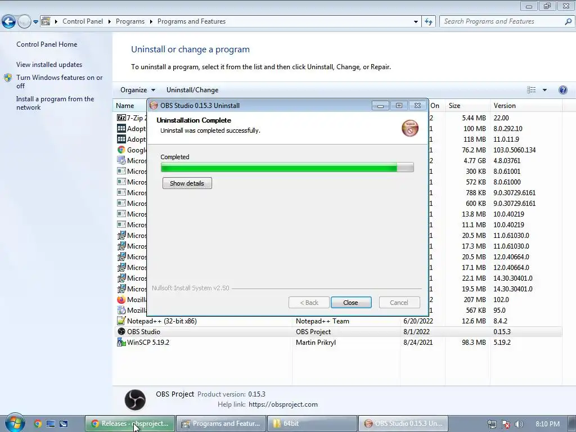
Task: Select Notepad++ (32-bit x86) row name
Action: click(x=162, y=321)
